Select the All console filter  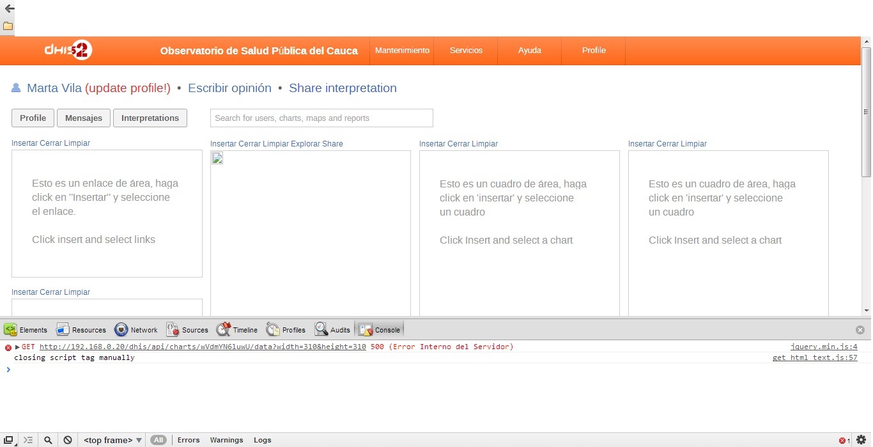coord(158,440)
